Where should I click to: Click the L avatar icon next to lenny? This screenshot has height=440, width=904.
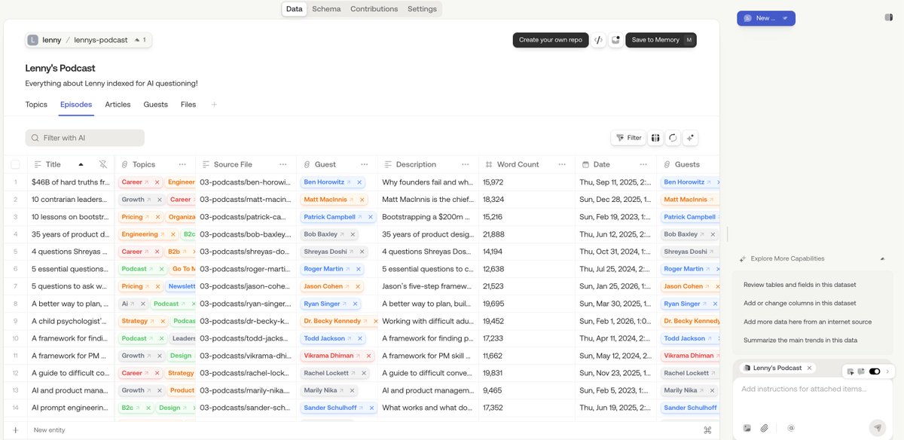click(x=32, y=40)
